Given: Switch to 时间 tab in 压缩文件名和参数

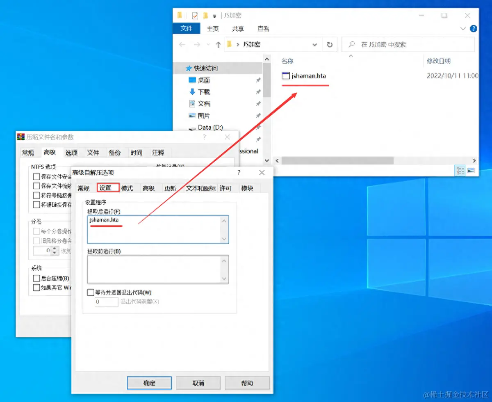Looking at the screenshot, I should [137, 153].
